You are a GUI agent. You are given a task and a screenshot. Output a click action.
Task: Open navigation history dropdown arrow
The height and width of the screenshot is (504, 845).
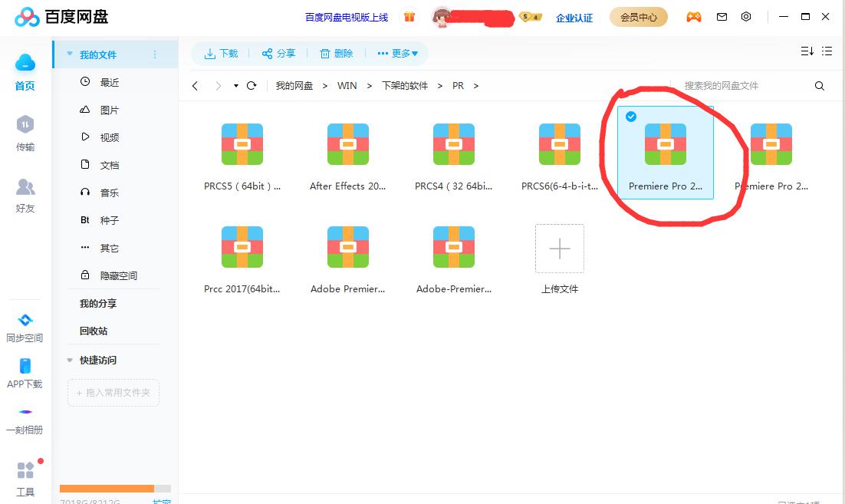[236, 86]
